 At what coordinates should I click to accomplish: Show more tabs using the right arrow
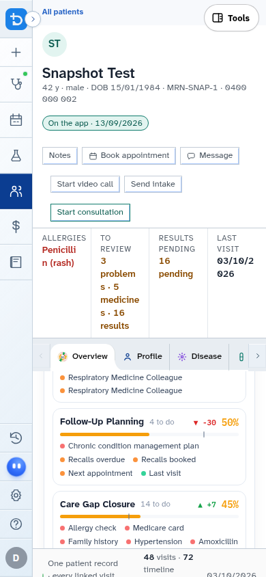257,356
